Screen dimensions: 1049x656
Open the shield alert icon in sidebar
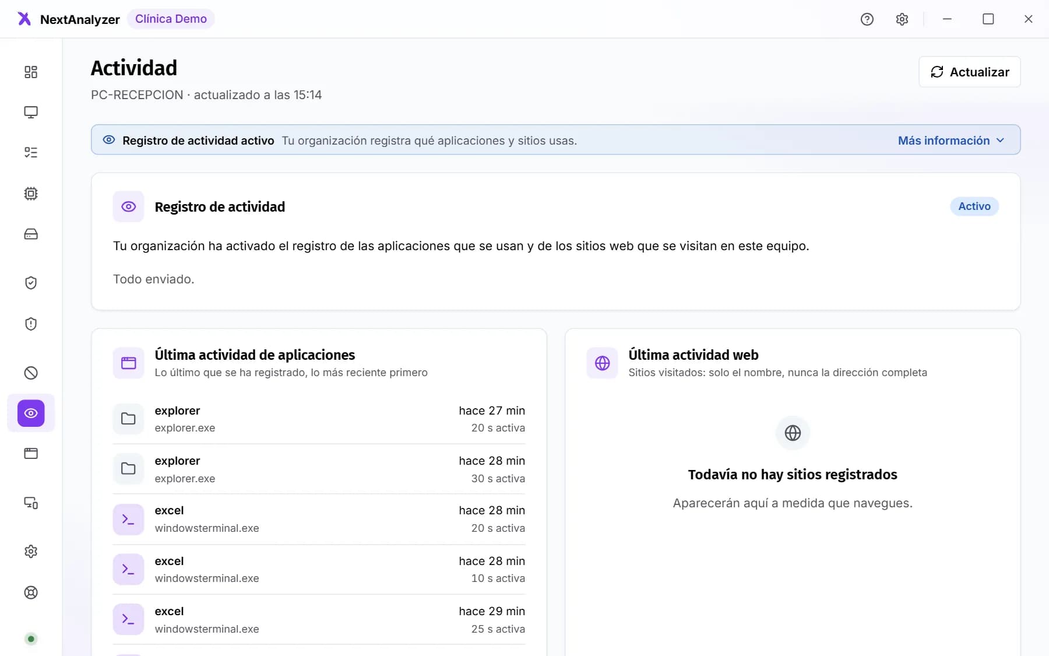point(31,324)
